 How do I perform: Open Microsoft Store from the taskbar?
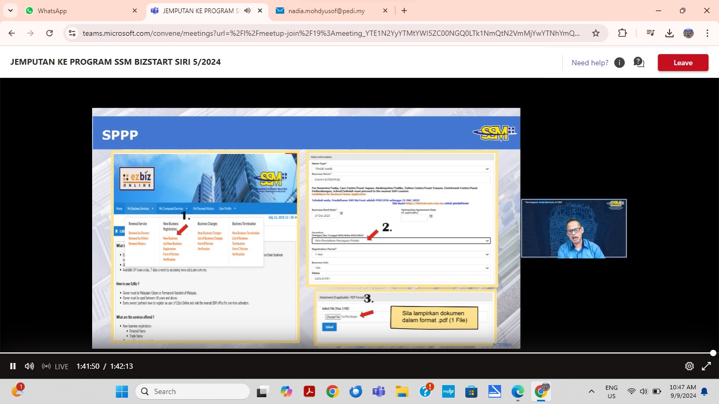(471, 391)
